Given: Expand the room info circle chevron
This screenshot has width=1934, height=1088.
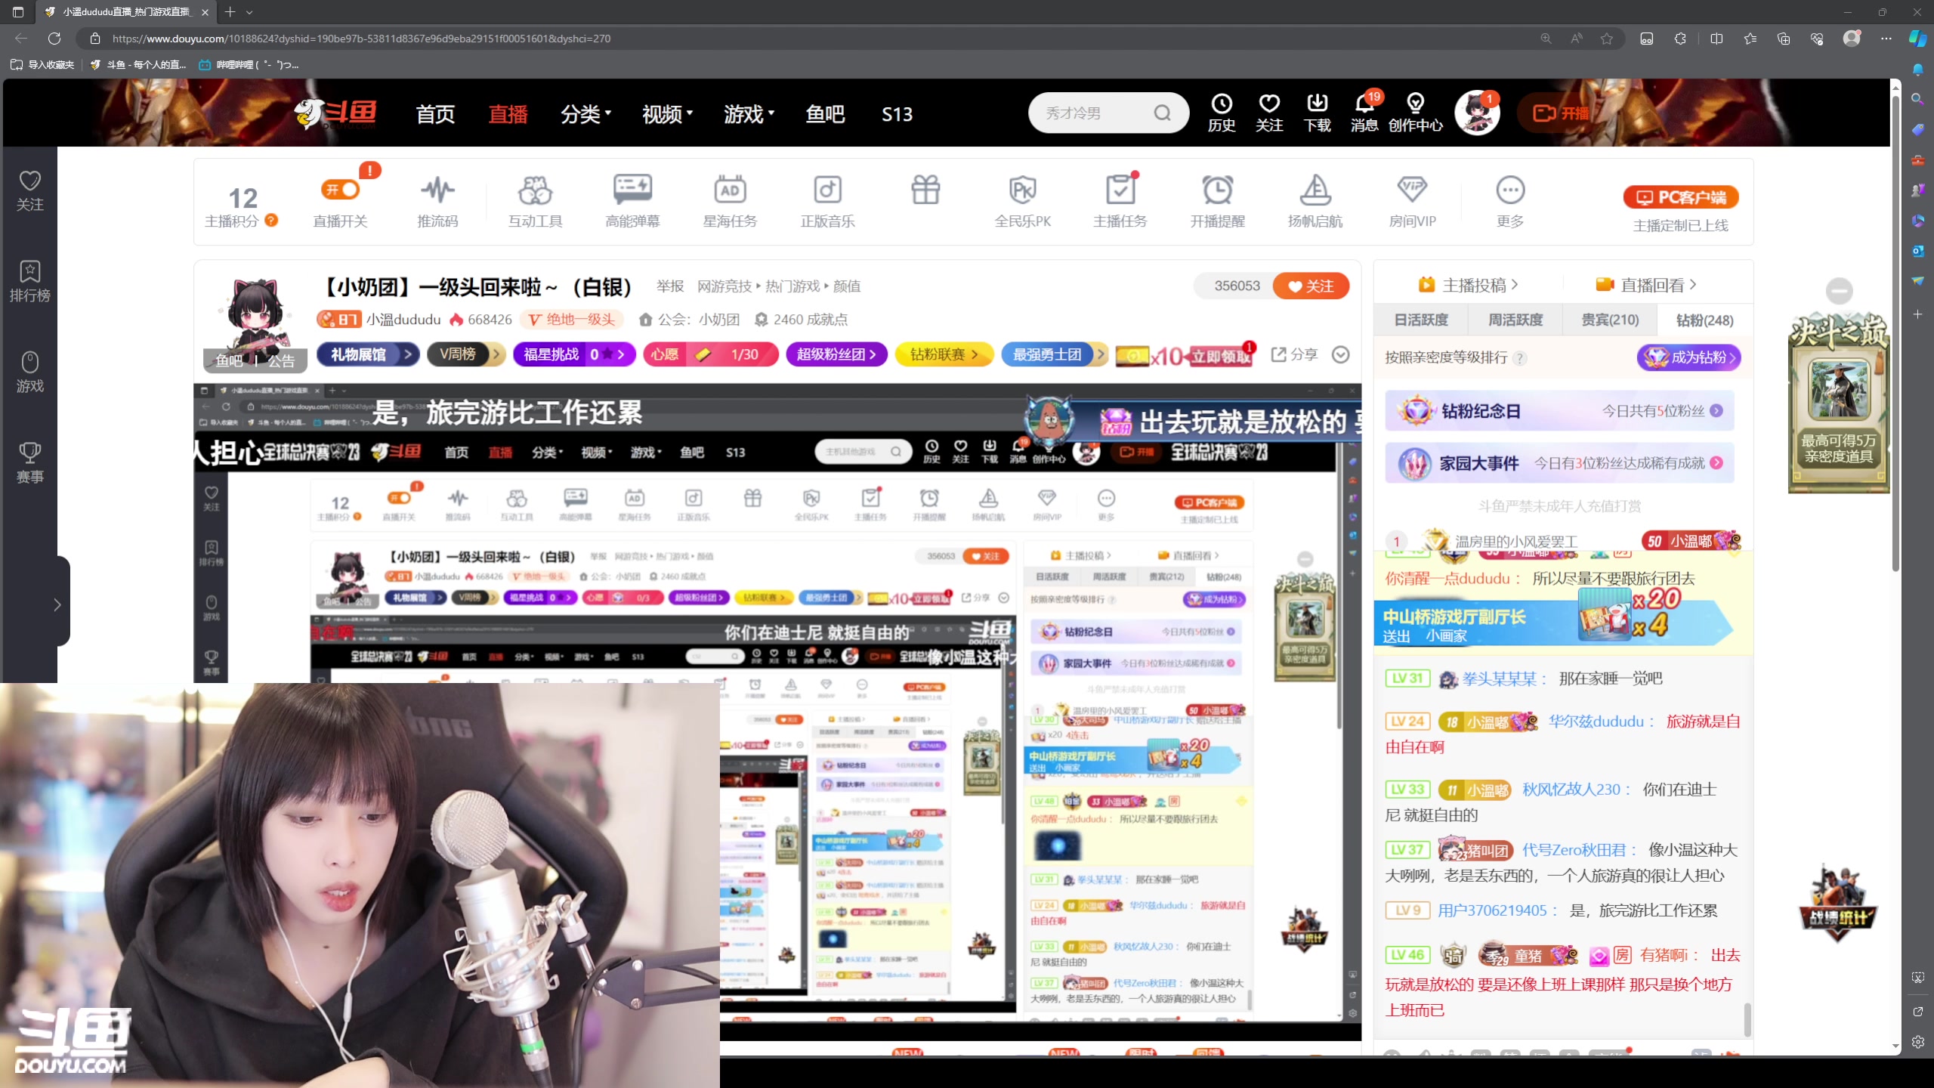Looking at the screenshot, I should pos(1340,354).
